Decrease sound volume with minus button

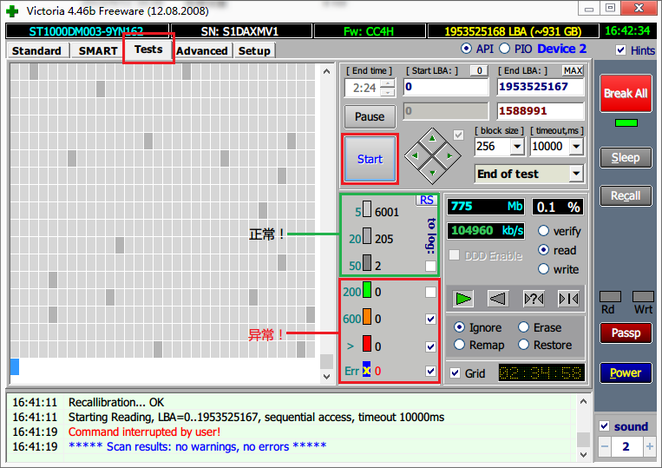605,446
